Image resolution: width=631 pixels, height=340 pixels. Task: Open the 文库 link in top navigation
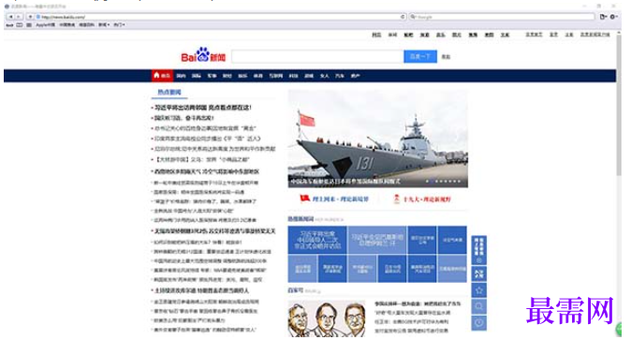tap(505, 35)
